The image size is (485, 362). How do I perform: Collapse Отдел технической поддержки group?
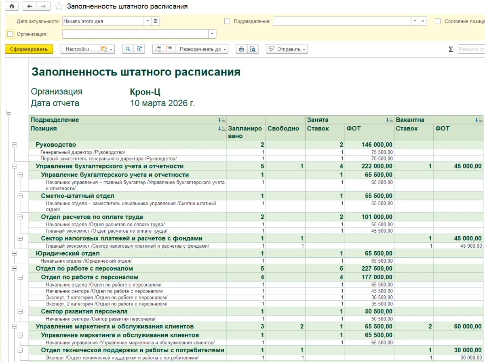click(x=20, y=350)
